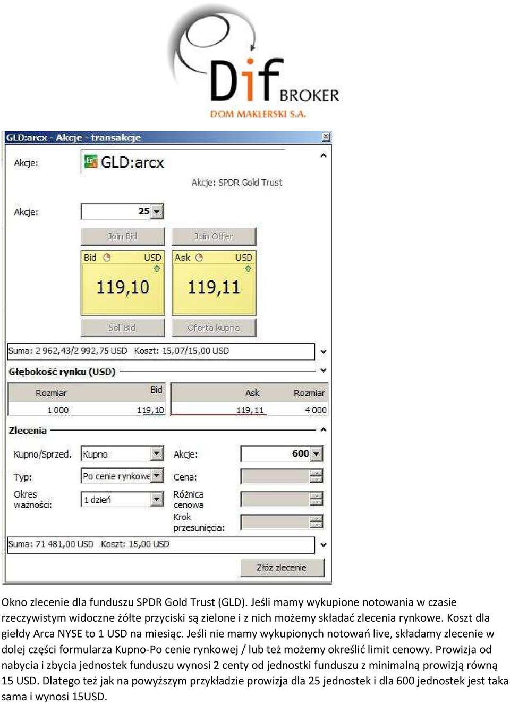Image resolution: width=510 pixels, height=703 pixels.
Task: Click the Różnica cenowa input field
Action: coord(275,499)
